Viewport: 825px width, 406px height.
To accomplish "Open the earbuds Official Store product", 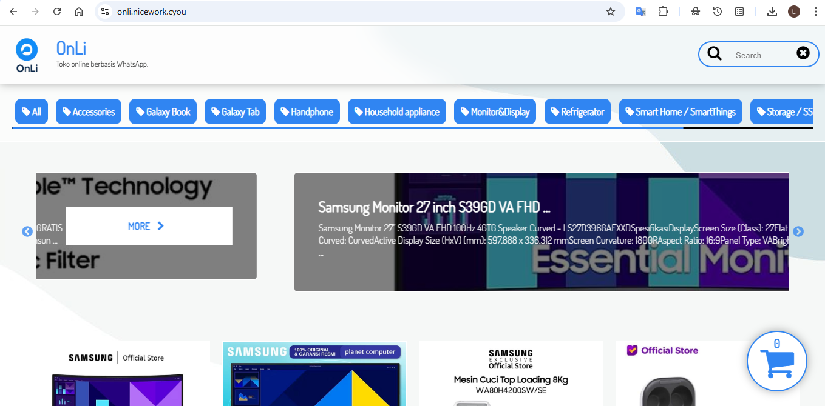I will click(708, 373).
